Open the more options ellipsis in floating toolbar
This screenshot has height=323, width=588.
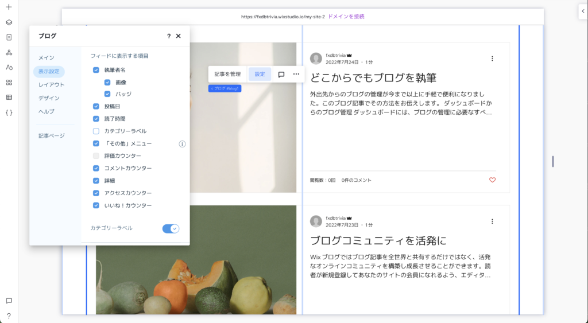[296, 74]
